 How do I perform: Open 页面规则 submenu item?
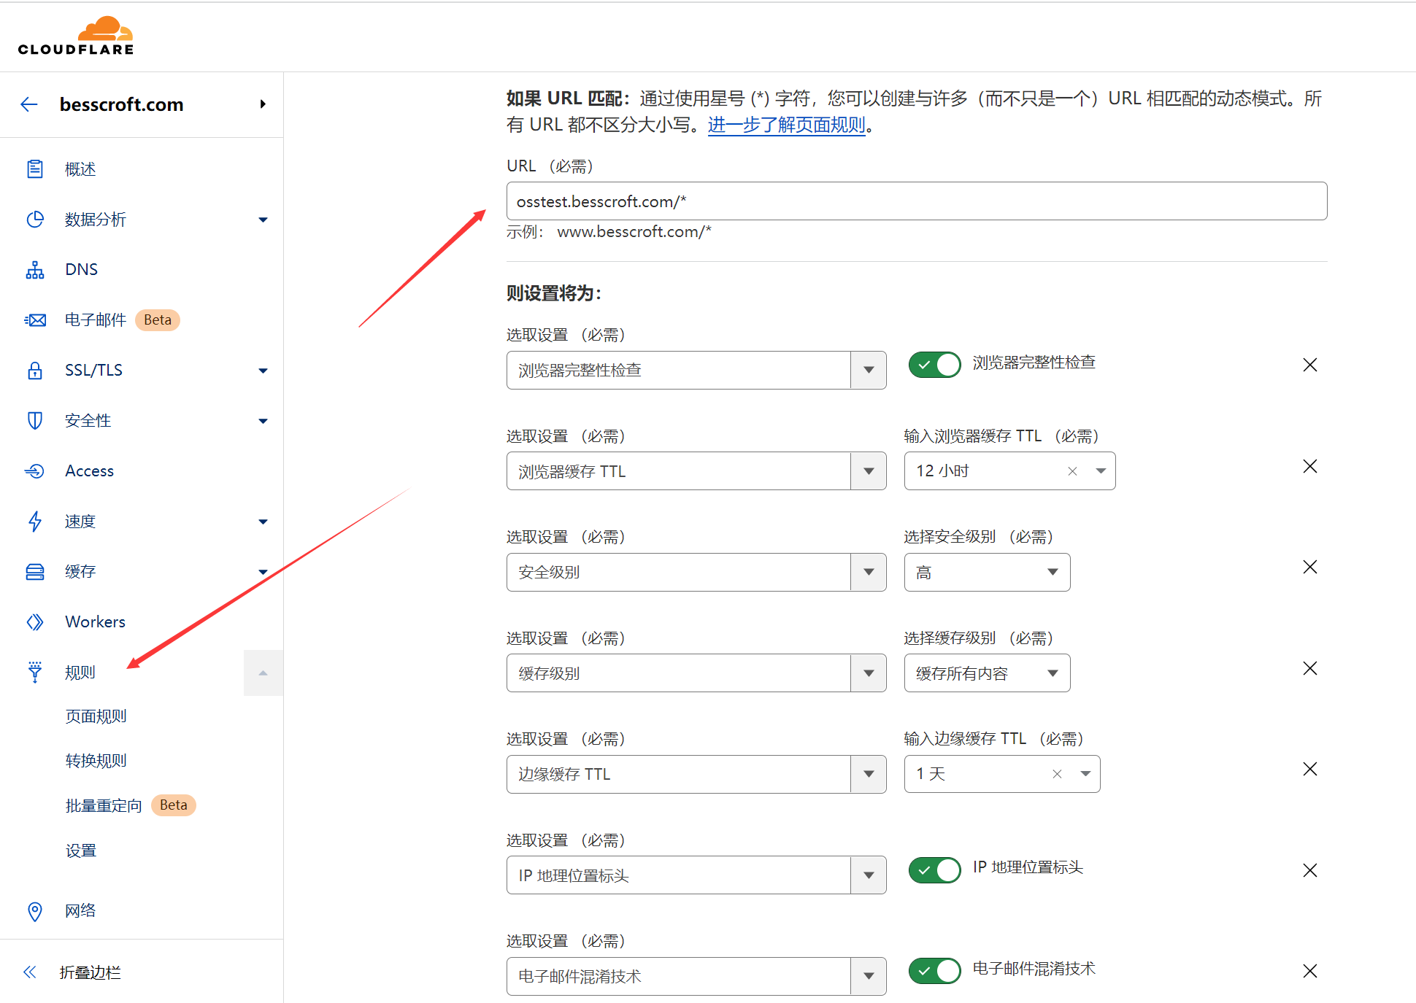click(96, 716)
